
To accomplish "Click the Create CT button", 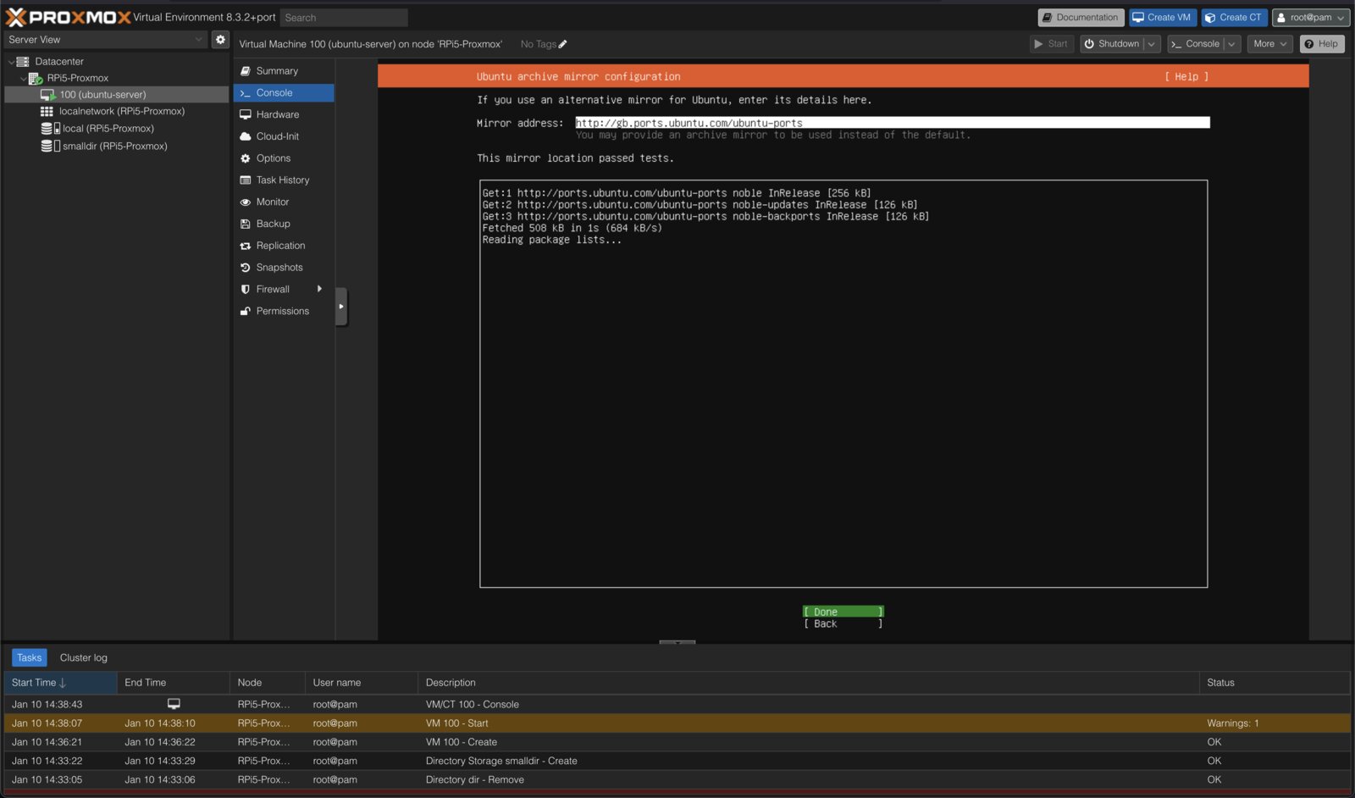I will (x=1234, y=18).
